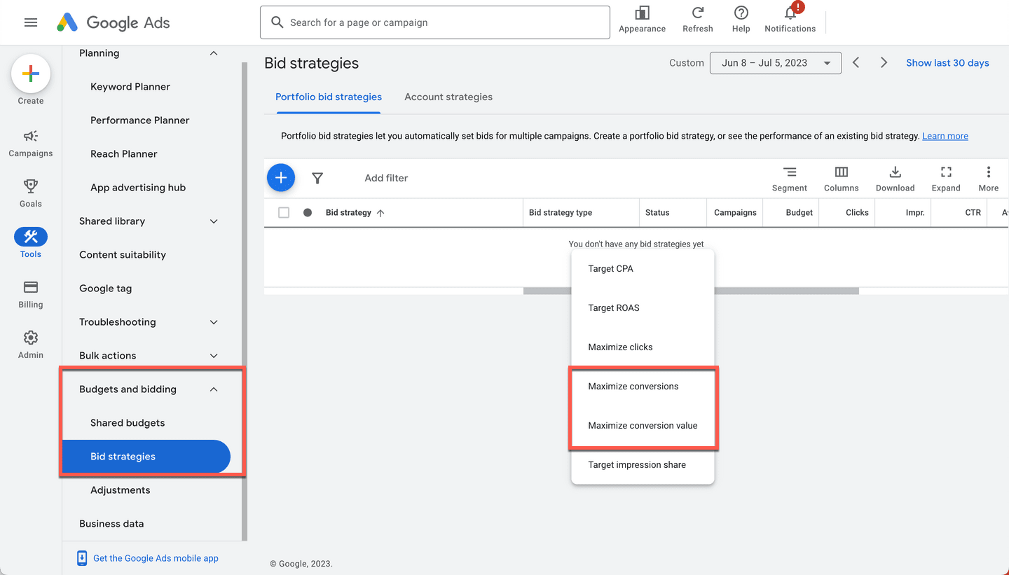Open Shared budgets
The width and height of the screenshot is (1009, 575).
[128, 423]
